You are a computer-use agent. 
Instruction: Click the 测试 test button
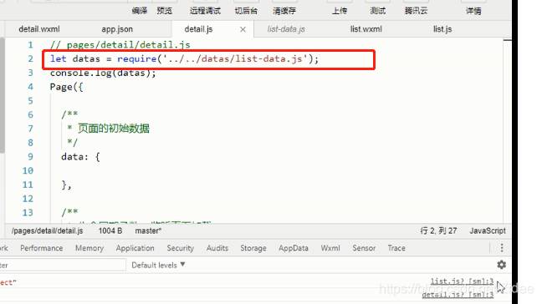(x=377, y=11)
